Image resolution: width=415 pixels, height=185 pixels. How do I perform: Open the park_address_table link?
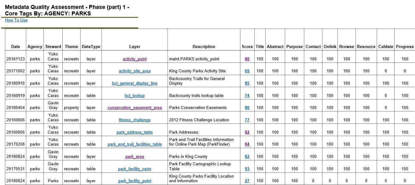point(135,132)
